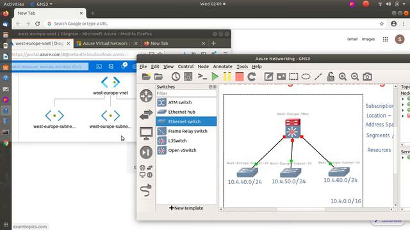Open Google apps grid in Chrome

tap(385, 39)
